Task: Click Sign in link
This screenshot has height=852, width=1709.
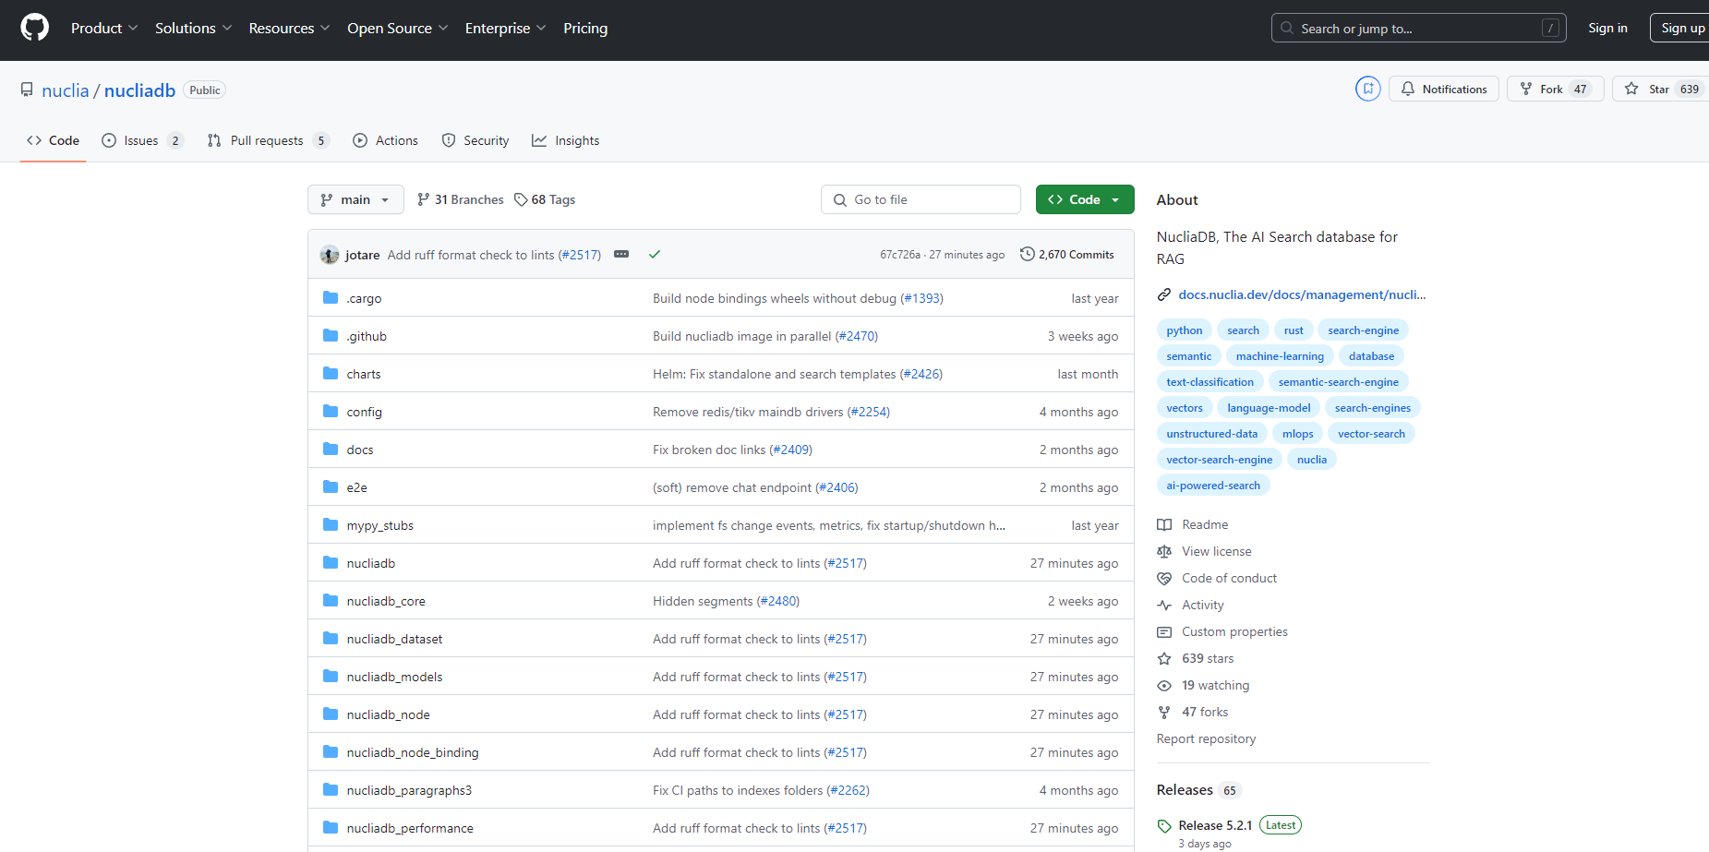Action: 1607,28
